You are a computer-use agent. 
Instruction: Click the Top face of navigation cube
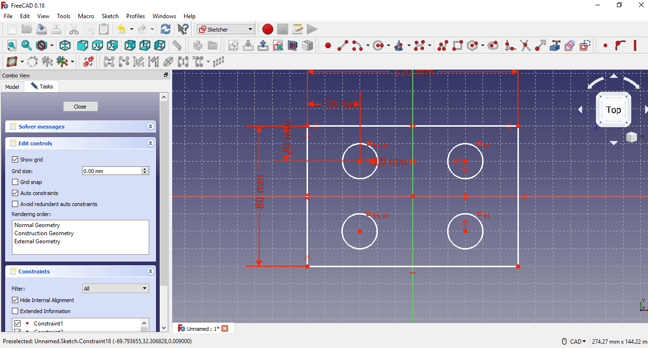click(x=614, y=110)
